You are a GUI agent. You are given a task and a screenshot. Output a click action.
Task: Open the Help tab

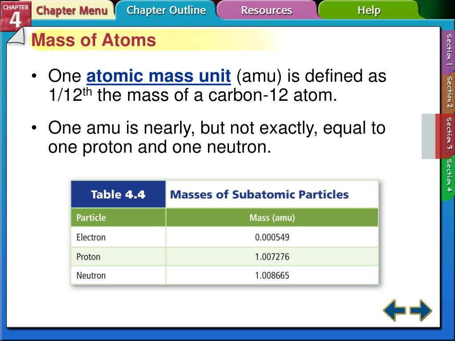point(369,10)
